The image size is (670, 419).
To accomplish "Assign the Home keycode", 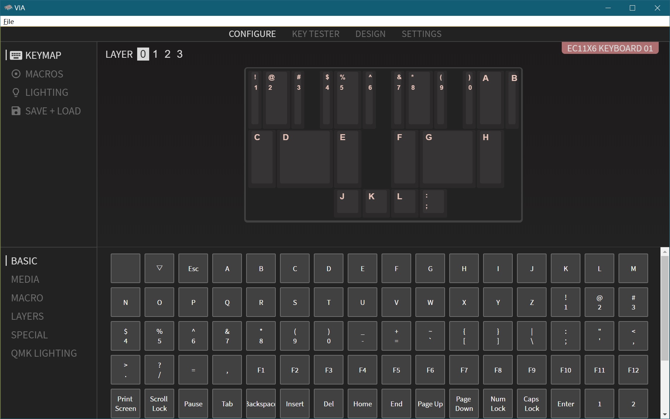I will pyautogui.click(x=363, y=404).
